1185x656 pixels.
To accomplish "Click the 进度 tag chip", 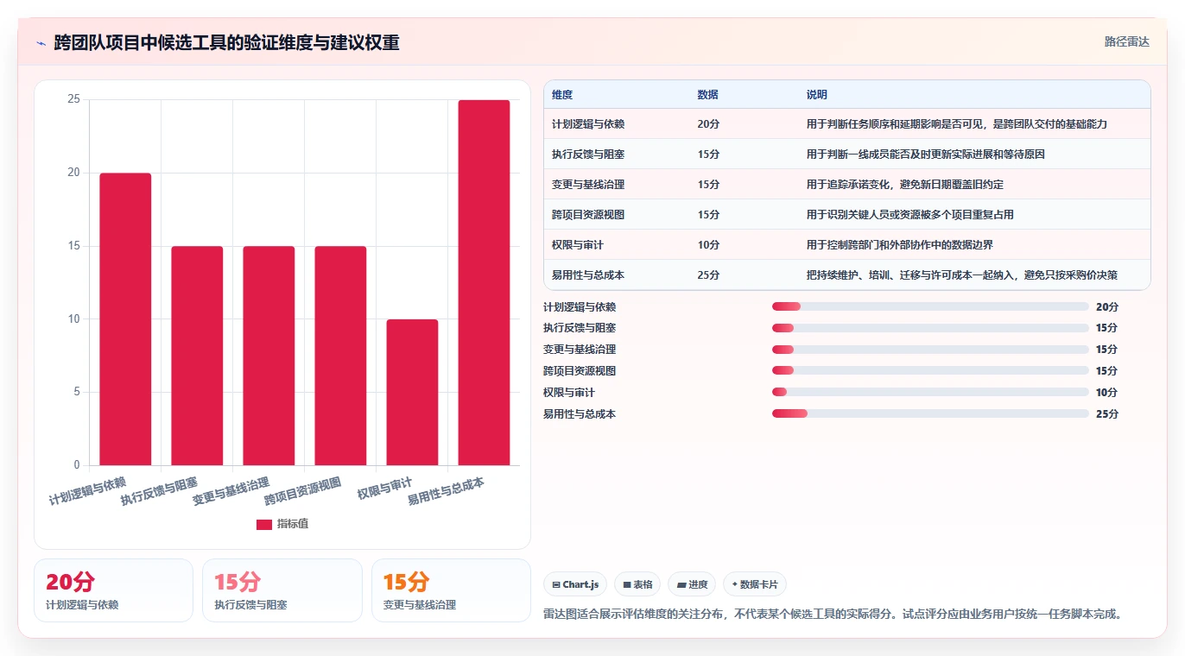I will 692,584.
